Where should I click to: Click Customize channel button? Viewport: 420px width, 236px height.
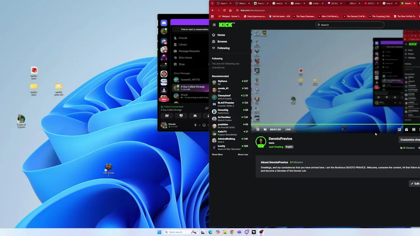click(x=409, y=140)
